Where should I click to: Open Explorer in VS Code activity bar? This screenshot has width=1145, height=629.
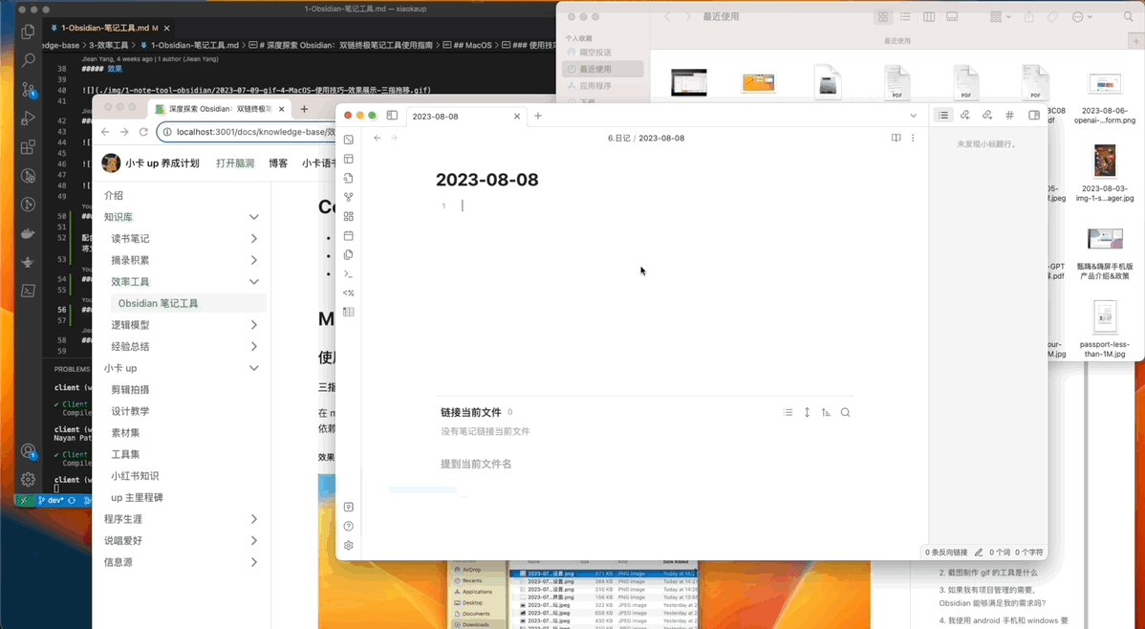(x=29, y=32)
